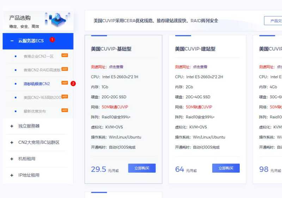Click CPU Intel E5-2660v2*2 1H line
This screenshot has height=198, width=282.
click(x=115, y=77)
